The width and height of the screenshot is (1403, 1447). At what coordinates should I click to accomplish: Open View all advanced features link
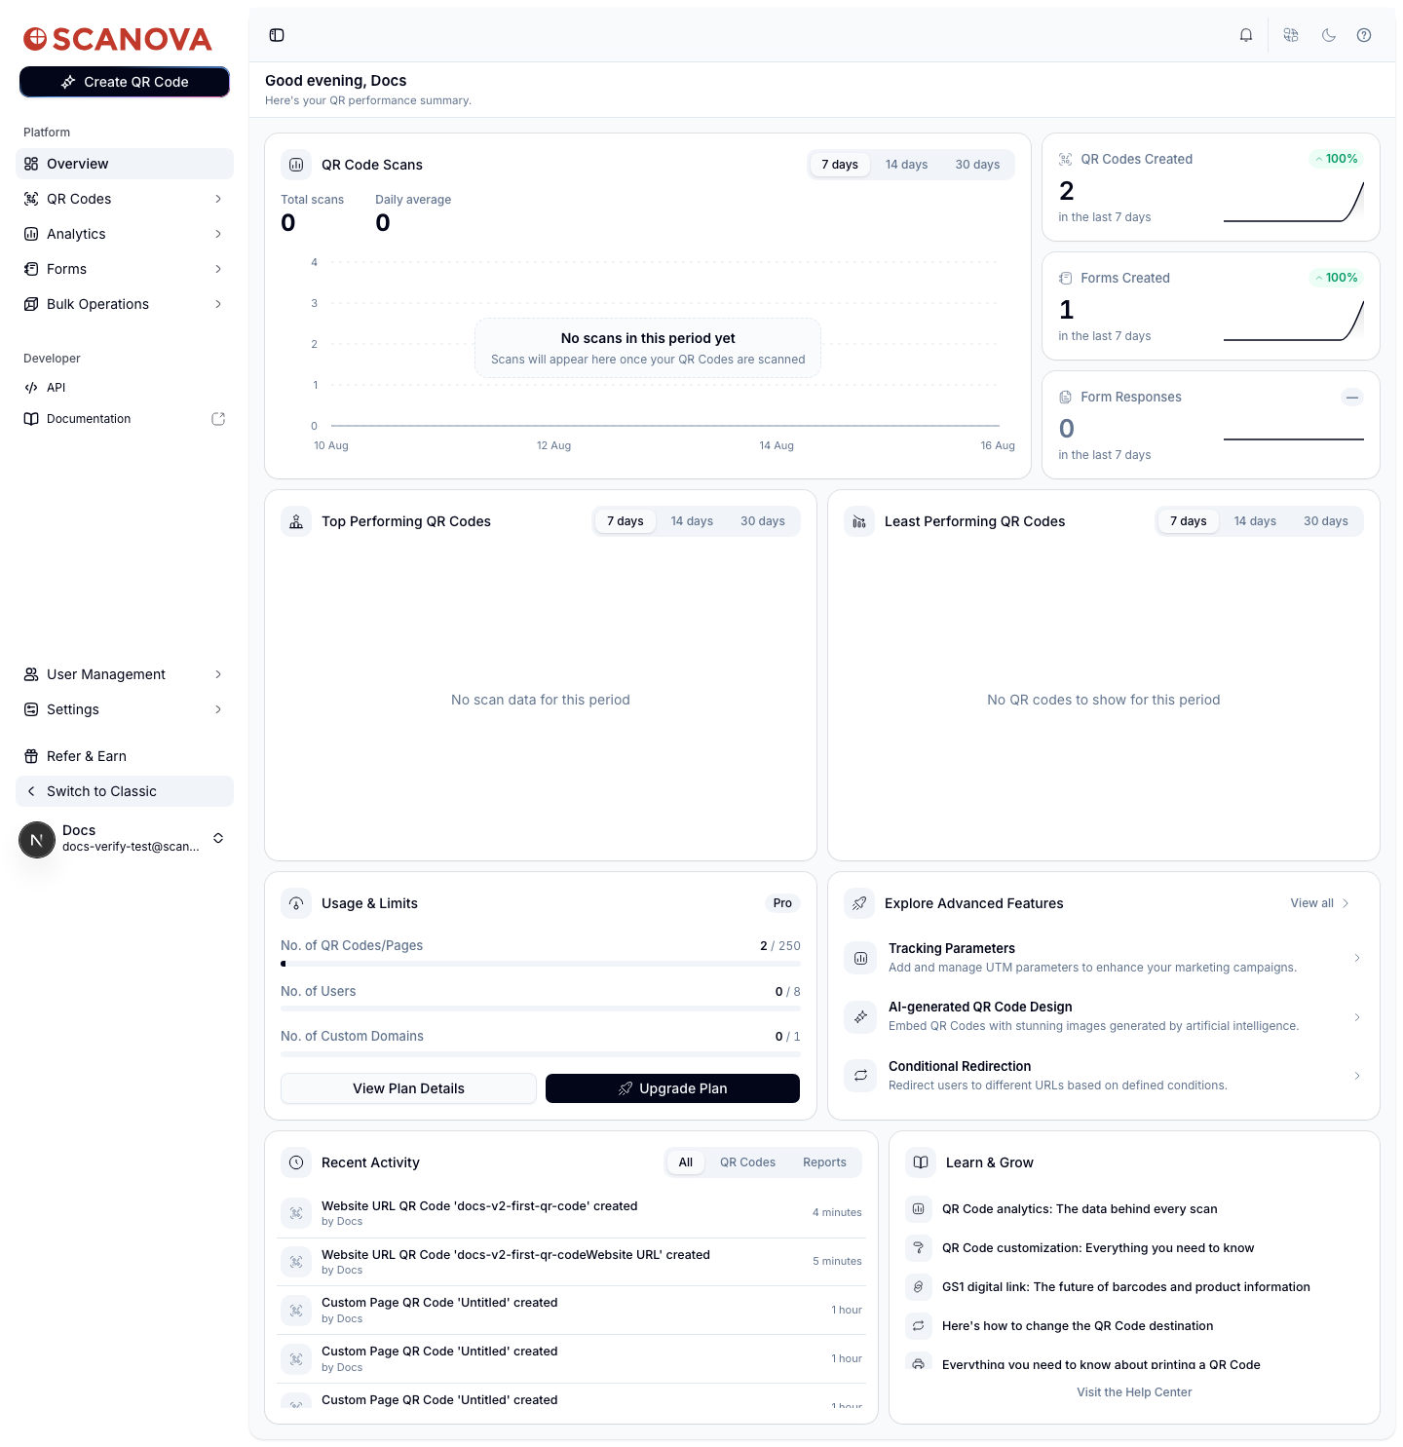click(1320, 903)
